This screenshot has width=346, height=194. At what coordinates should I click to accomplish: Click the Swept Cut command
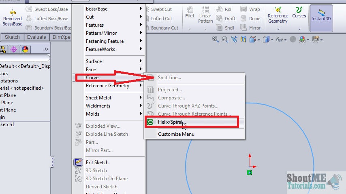pos(161,9)
